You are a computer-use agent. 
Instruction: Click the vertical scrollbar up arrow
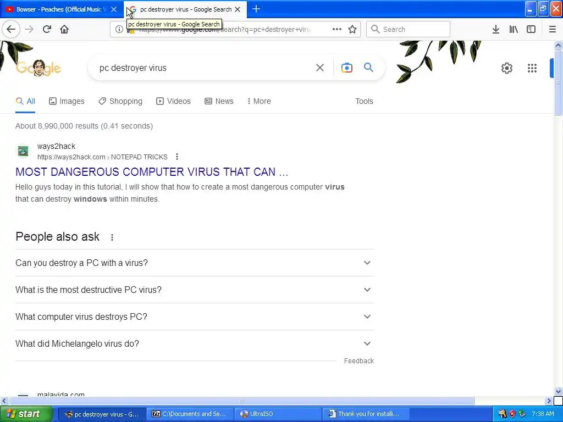[558, 45]
